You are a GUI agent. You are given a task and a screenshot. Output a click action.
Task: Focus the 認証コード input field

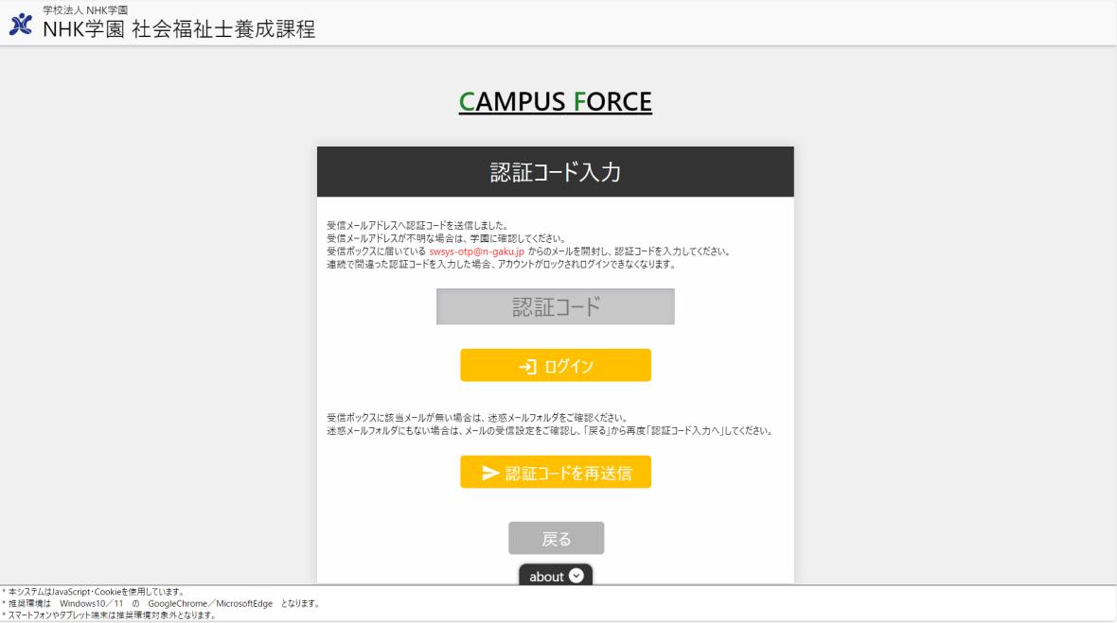point(555,306)
